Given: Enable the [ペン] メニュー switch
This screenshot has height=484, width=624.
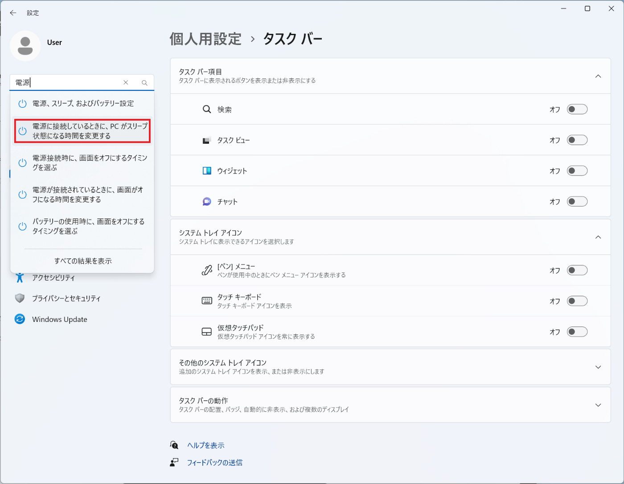Looking at the screenshot, I should [577, 270].
